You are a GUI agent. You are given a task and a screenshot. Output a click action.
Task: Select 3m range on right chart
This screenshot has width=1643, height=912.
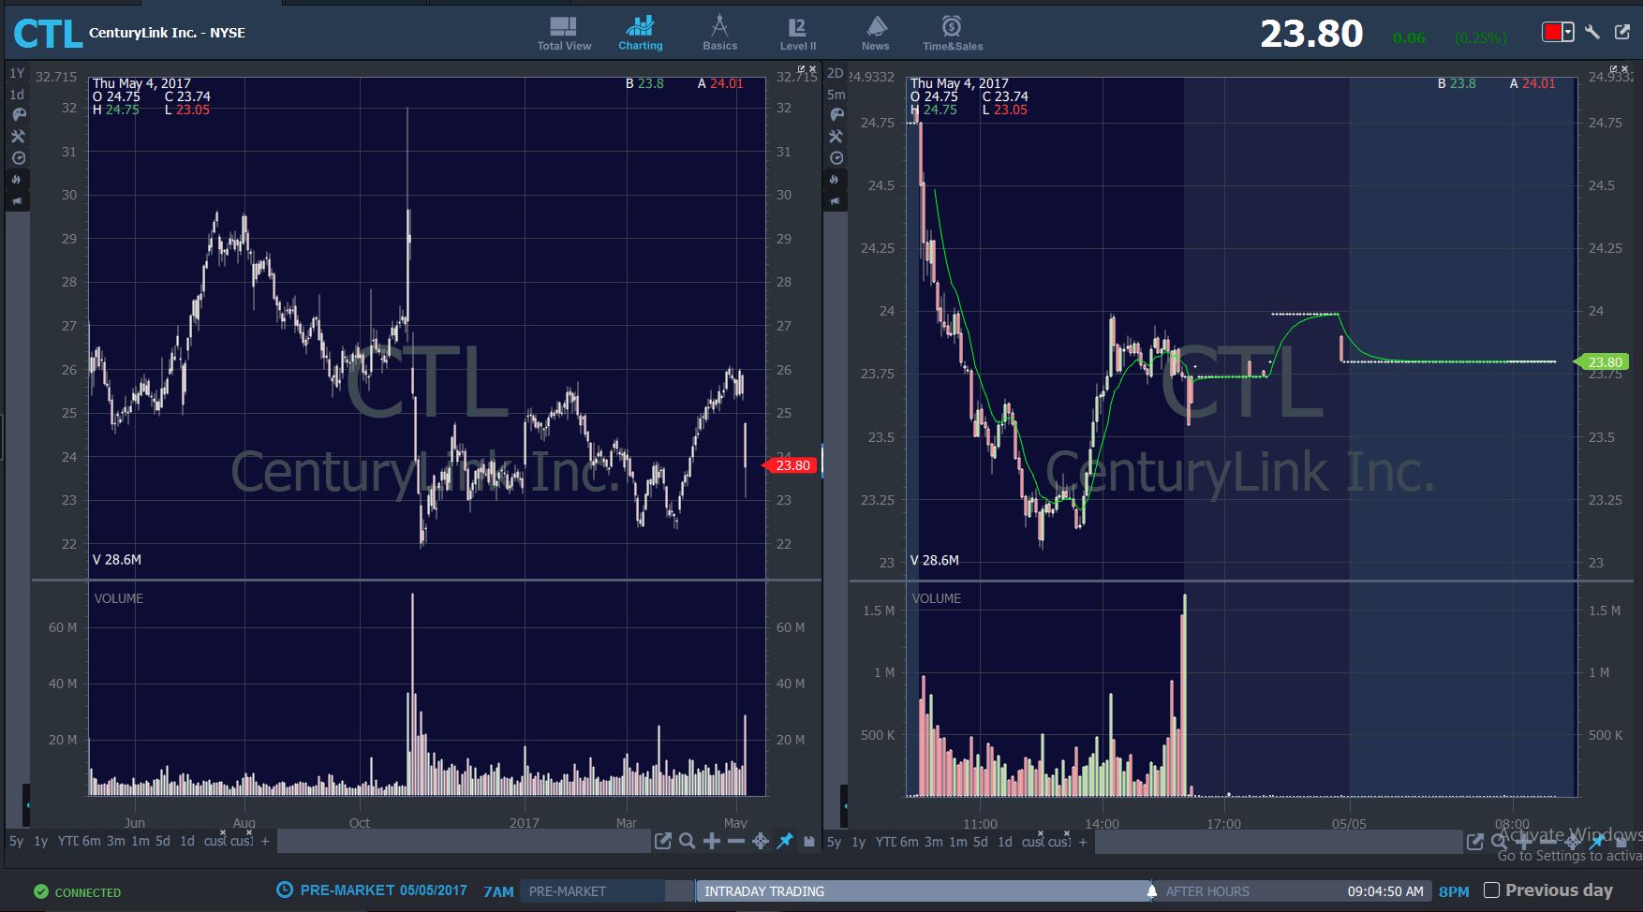tap(933, 842)
